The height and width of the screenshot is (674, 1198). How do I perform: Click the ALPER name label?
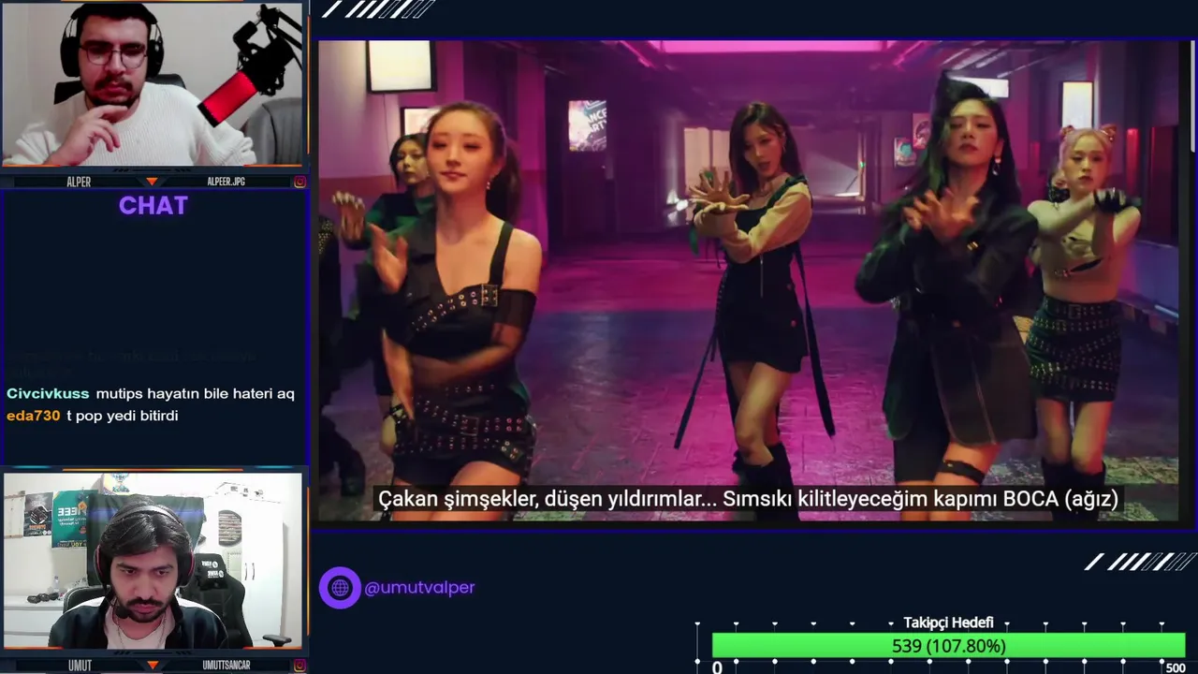[79, 182]
